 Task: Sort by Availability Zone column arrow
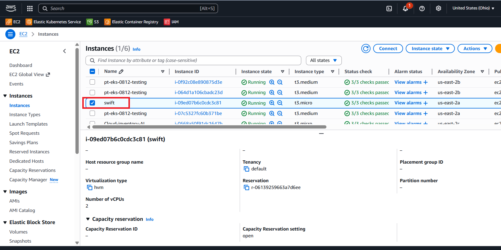click(x=482, y=72)
